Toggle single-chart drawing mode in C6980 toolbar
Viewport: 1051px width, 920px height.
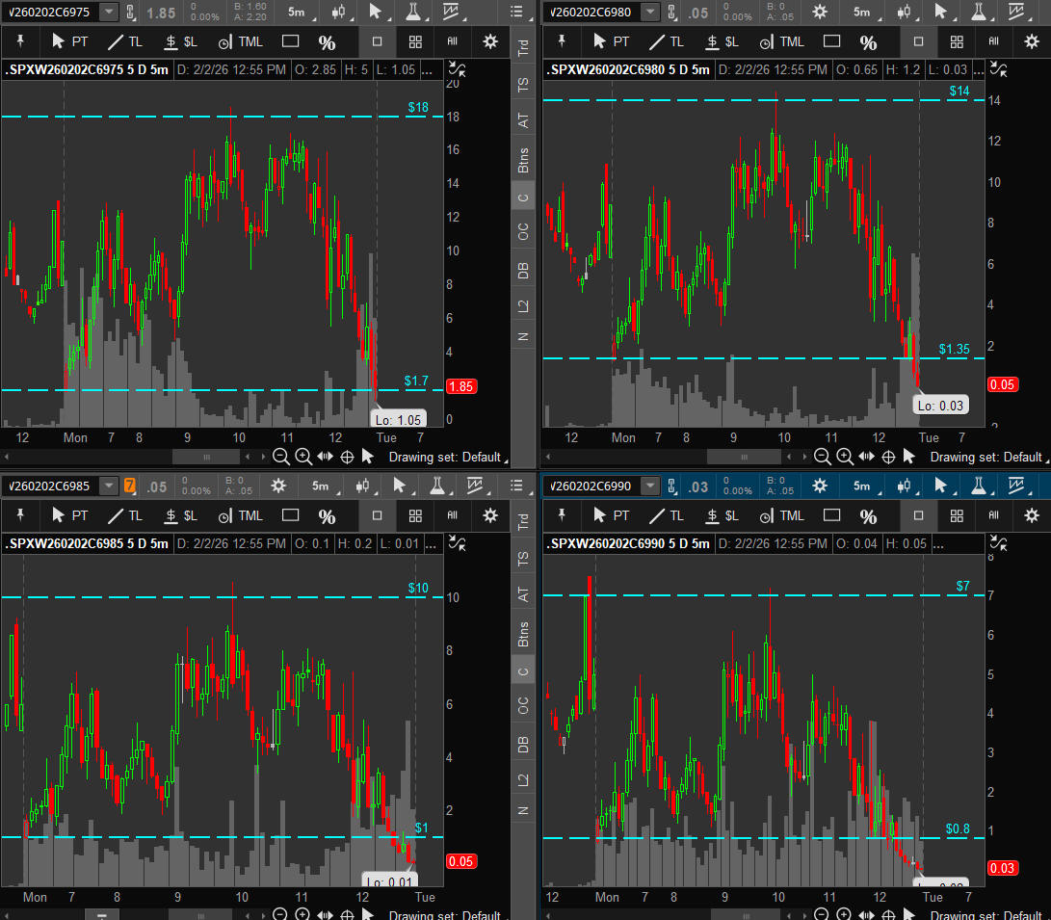point(918,42)
